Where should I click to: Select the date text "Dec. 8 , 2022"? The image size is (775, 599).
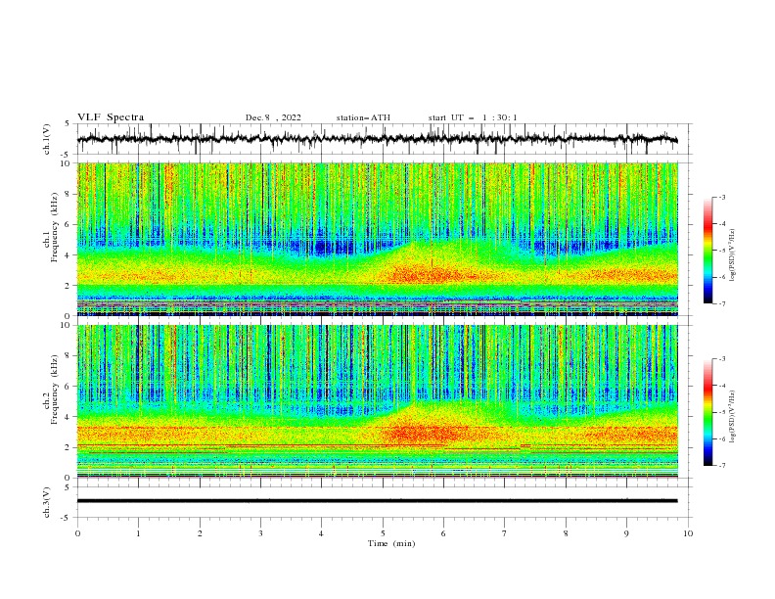pyautogui.click(x=273, y=117)
